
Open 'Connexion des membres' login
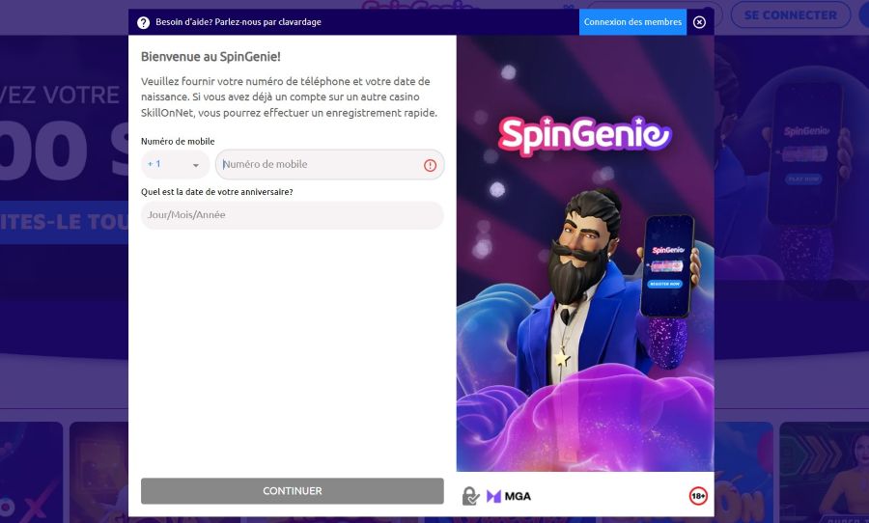pos(632,22)
